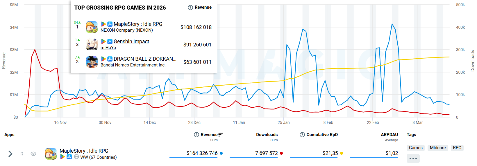
Task: Click the $91 260 601 revenue value
Action: 197,45
